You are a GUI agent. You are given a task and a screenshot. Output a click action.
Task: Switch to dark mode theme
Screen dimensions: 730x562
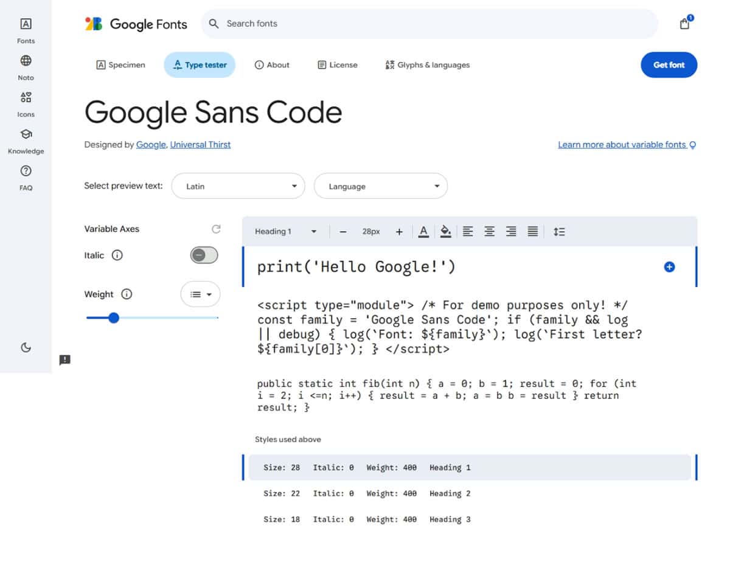point(26,347)
